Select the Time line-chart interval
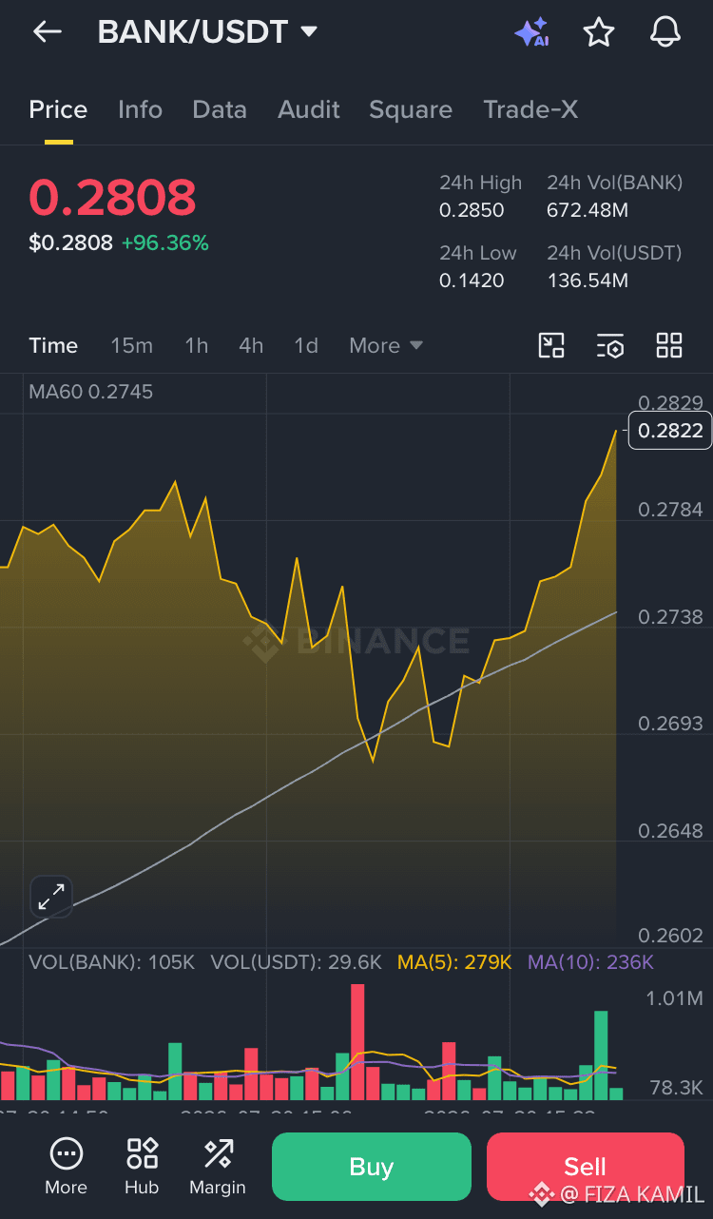Image resolution: width=713 pixels, height=1219 pixels. pos(53,345)
